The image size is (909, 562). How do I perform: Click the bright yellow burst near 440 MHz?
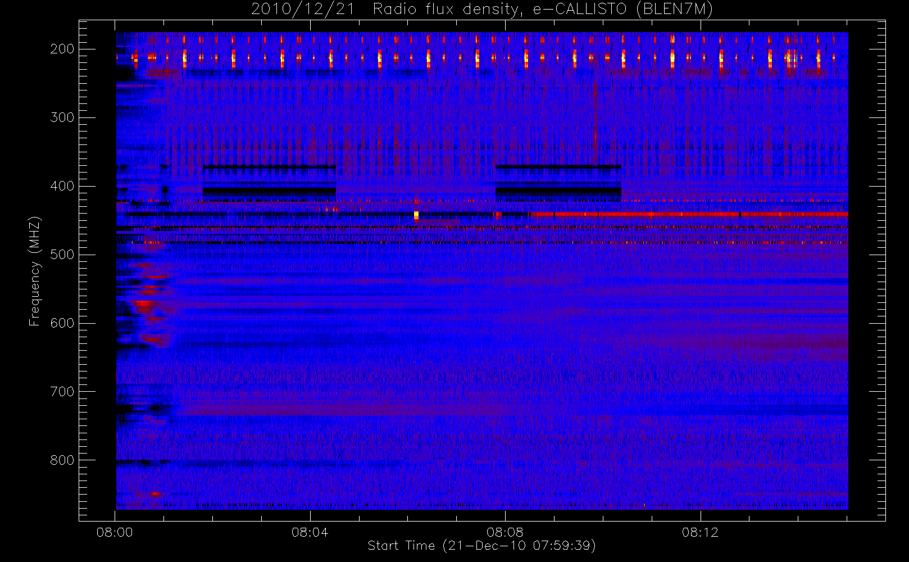(x=416, y=215)
